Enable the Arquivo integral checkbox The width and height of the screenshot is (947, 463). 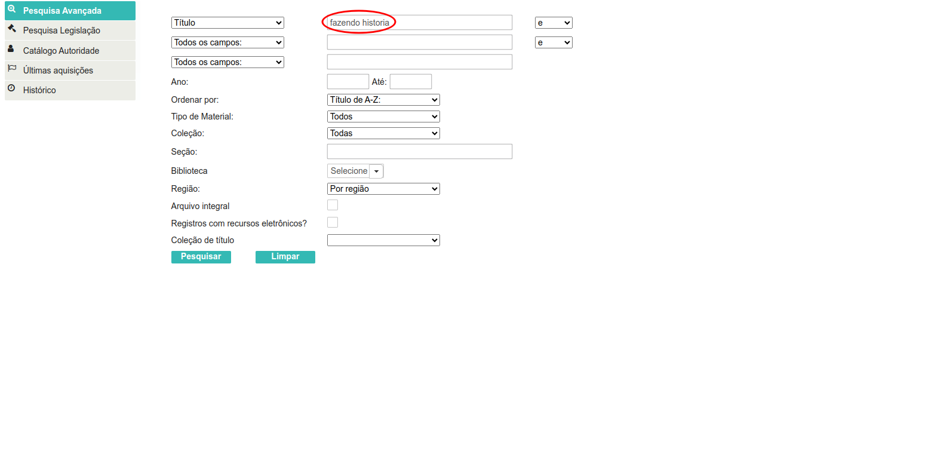pos(333,205)
